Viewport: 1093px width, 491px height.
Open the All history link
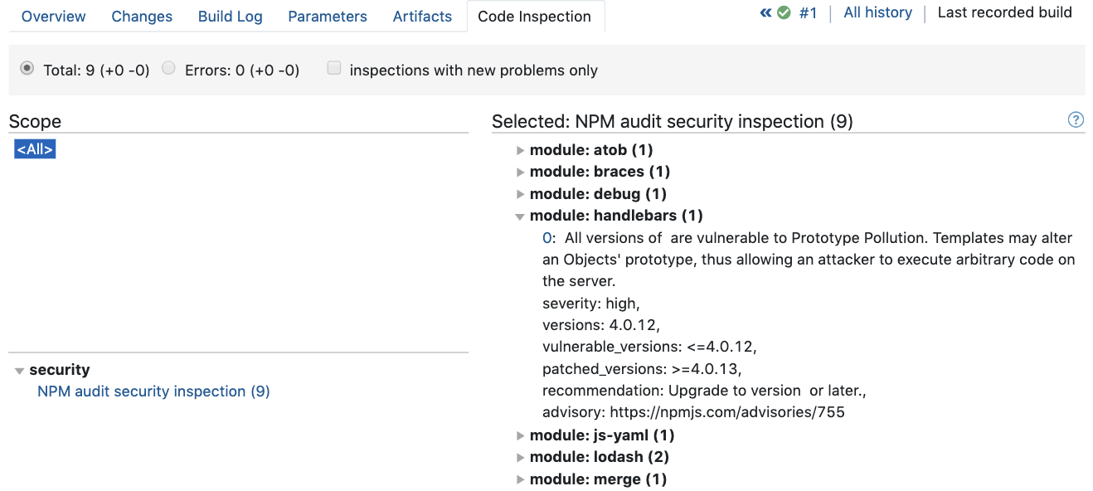click(877, 13)
